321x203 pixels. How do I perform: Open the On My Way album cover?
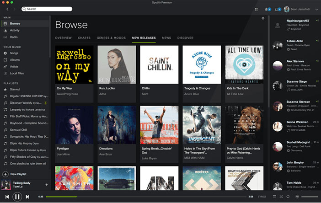pyautogui.click(x=74, y=64)
